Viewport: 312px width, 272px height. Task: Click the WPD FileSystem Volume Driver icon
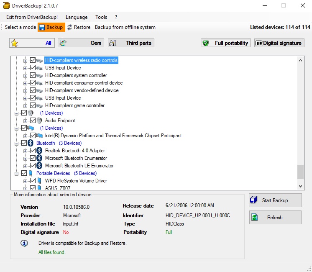39,181
